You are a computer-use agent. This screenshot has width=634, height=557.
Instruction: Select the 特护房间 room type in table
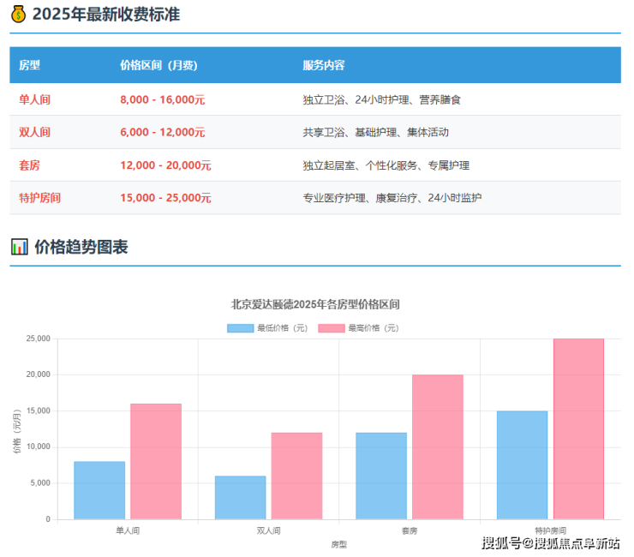coord(40,198)
